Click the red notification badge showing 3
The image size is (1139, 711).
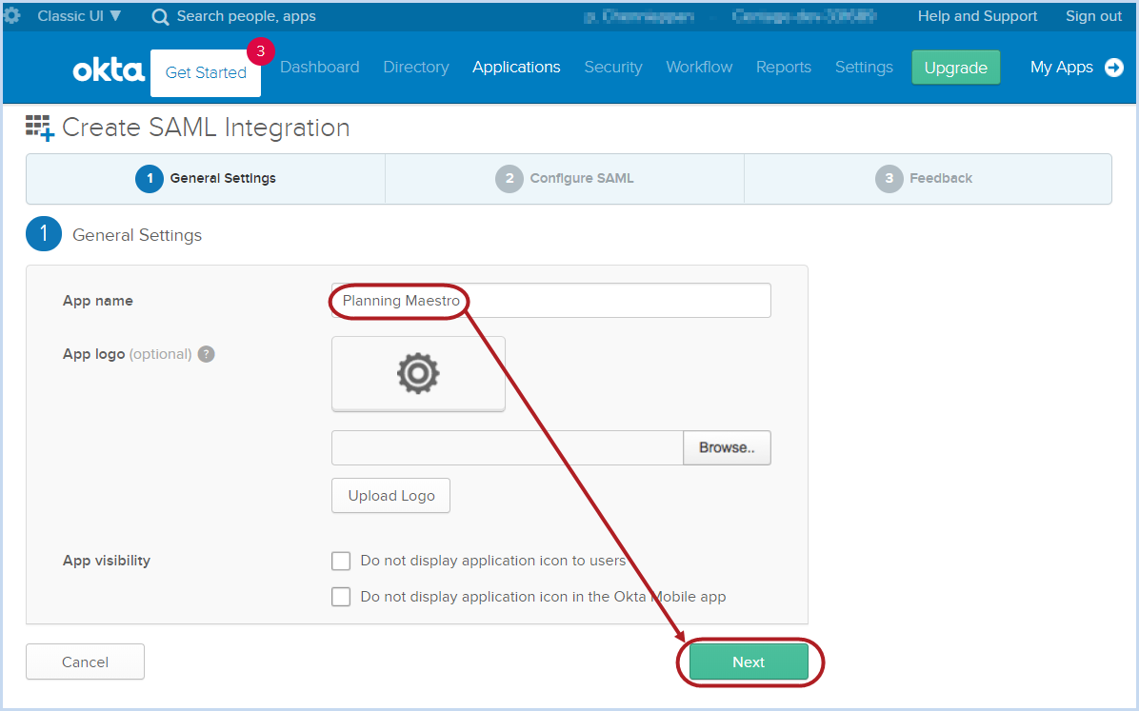pyautogui.click(x=260, y=51)
